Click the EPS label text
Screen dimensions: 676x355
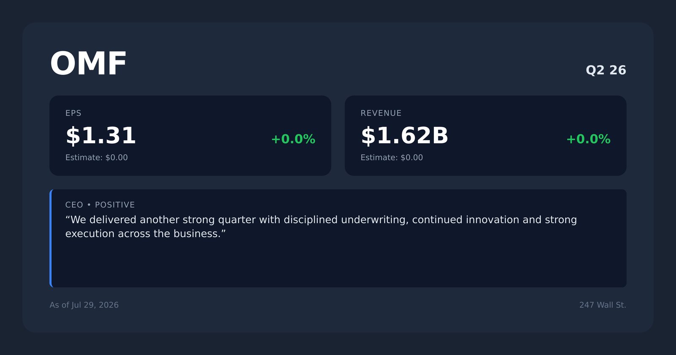[73, 113]
